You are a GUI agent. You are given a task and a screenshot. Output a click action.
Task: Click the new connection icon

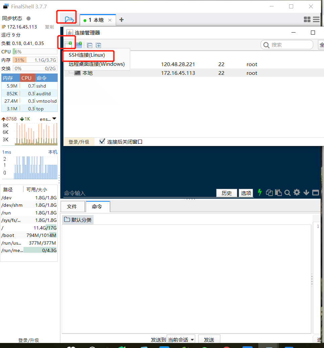68,45
